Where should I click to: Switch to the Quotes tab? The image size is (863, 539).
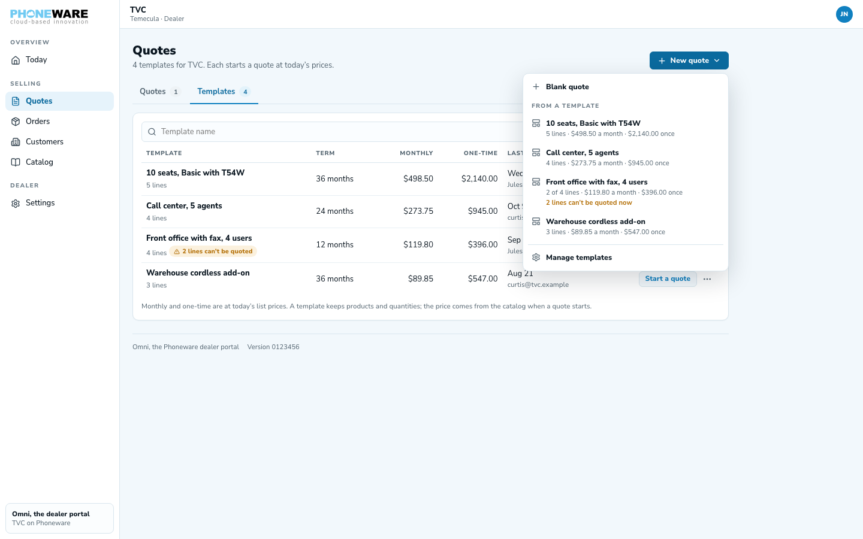click(159, 92)
